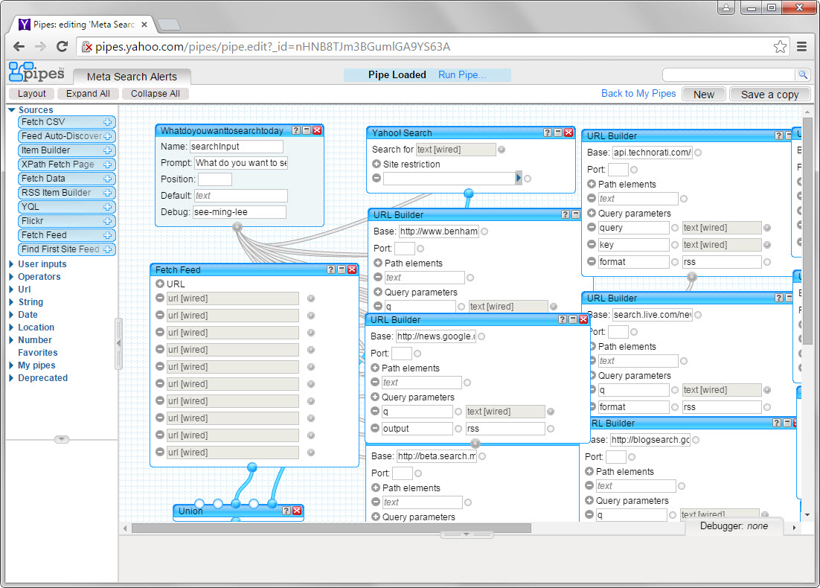
Task: Click the Layout button
Action: tap(32, 94)
